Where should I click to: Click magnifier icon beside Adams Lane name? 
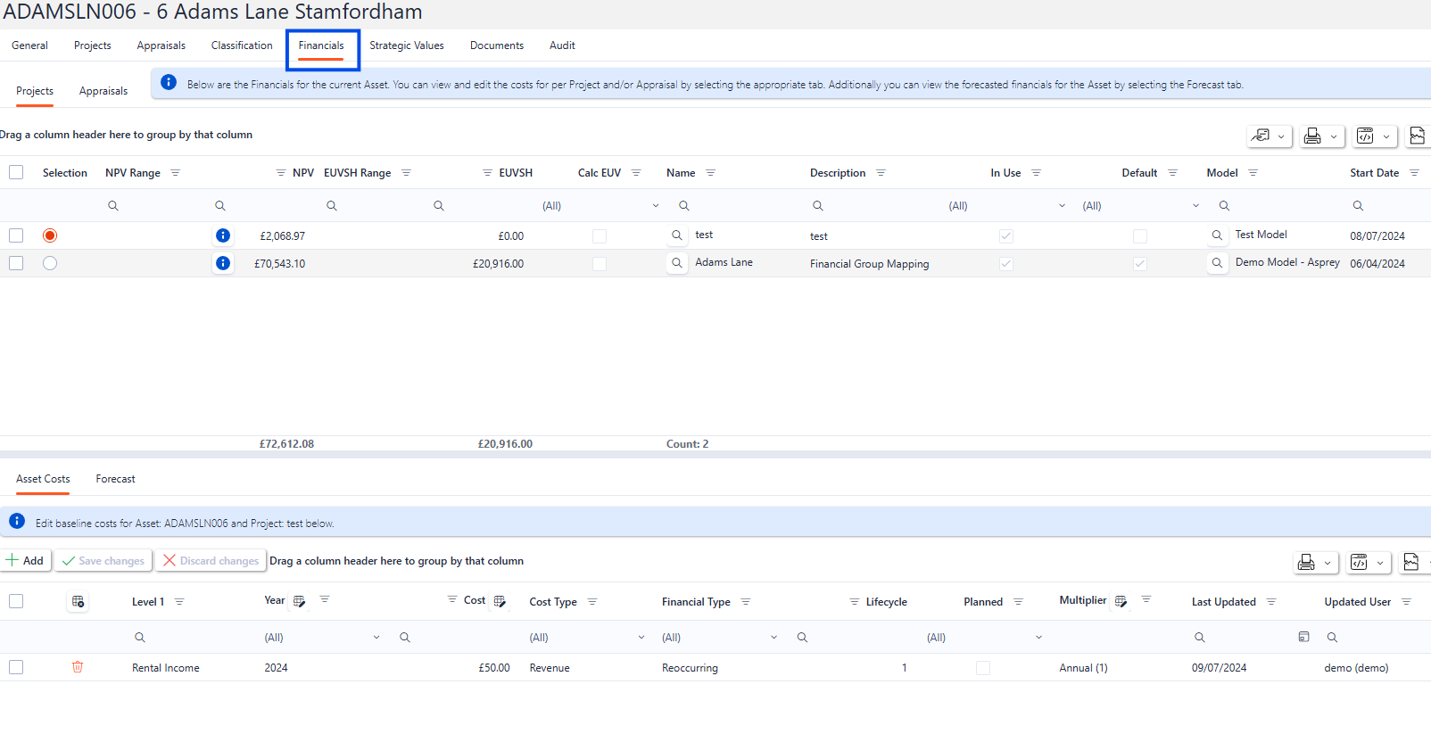pyautogui.click(x=677, y=263)
